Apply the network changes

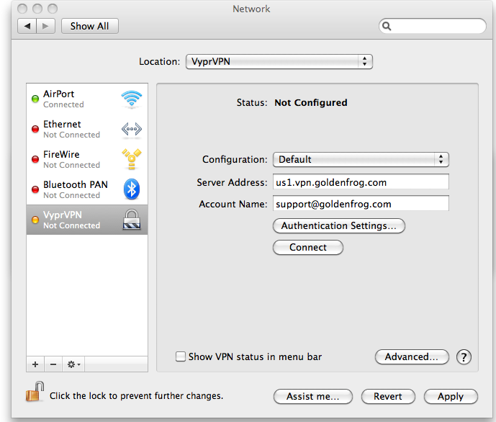pyautogui.click(x=451, y=396)
